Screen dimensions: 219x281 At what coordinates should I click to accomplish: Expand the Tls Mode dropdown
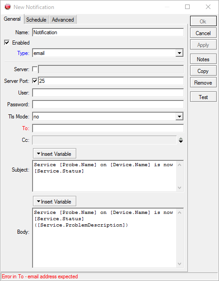[179, 117]
